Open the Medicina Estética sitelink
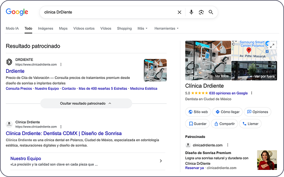 click(x=143, y=89)
